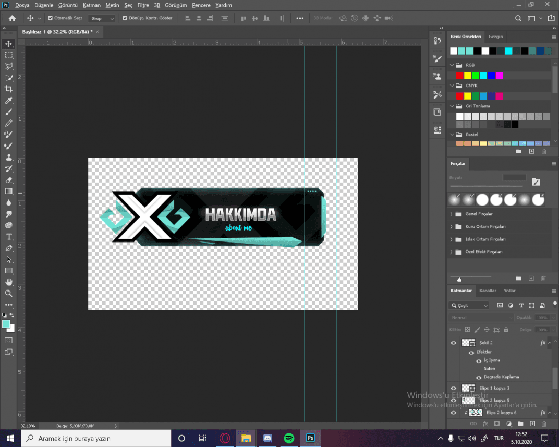Toggle the Otomatik Seç checkbox
The height and width of the screenshot is (447, 559).
(x=50, y=18)
